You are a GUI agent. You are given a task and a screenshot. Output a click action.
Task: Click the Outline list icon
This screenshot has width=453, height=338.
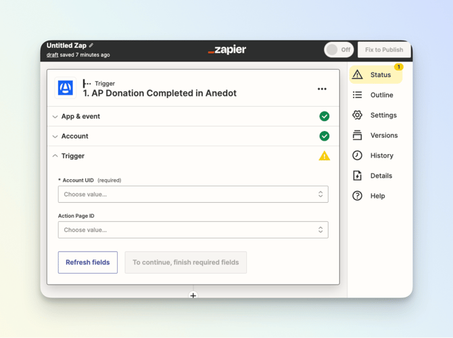pyautogui.click(x=358, y=95)
